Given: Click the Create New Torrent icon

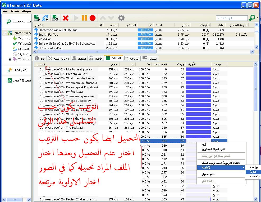Looking at the screenshot, I should (55, 18).
